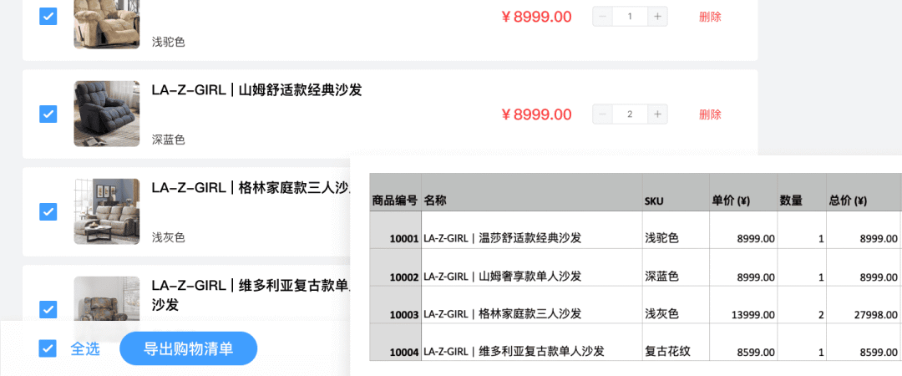Uncheck the light camel sofa item
Image resolution: width=902 pixels, height=376 pixels.
[48, 17]
